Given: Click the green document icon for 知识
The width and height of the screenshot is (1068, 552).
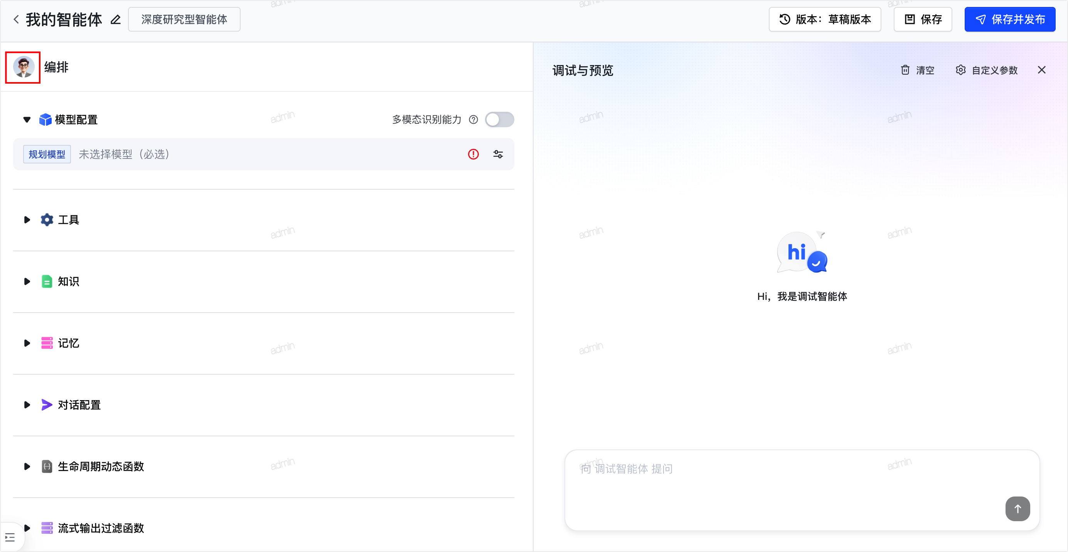Looking at the screenshot, I should (x=47, y=281).
